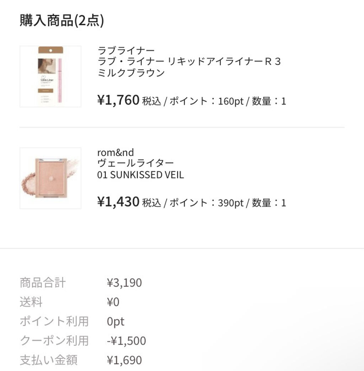Click the ポイント利用 label
This screenshot has height=371, width=364.
coord(54,321)
